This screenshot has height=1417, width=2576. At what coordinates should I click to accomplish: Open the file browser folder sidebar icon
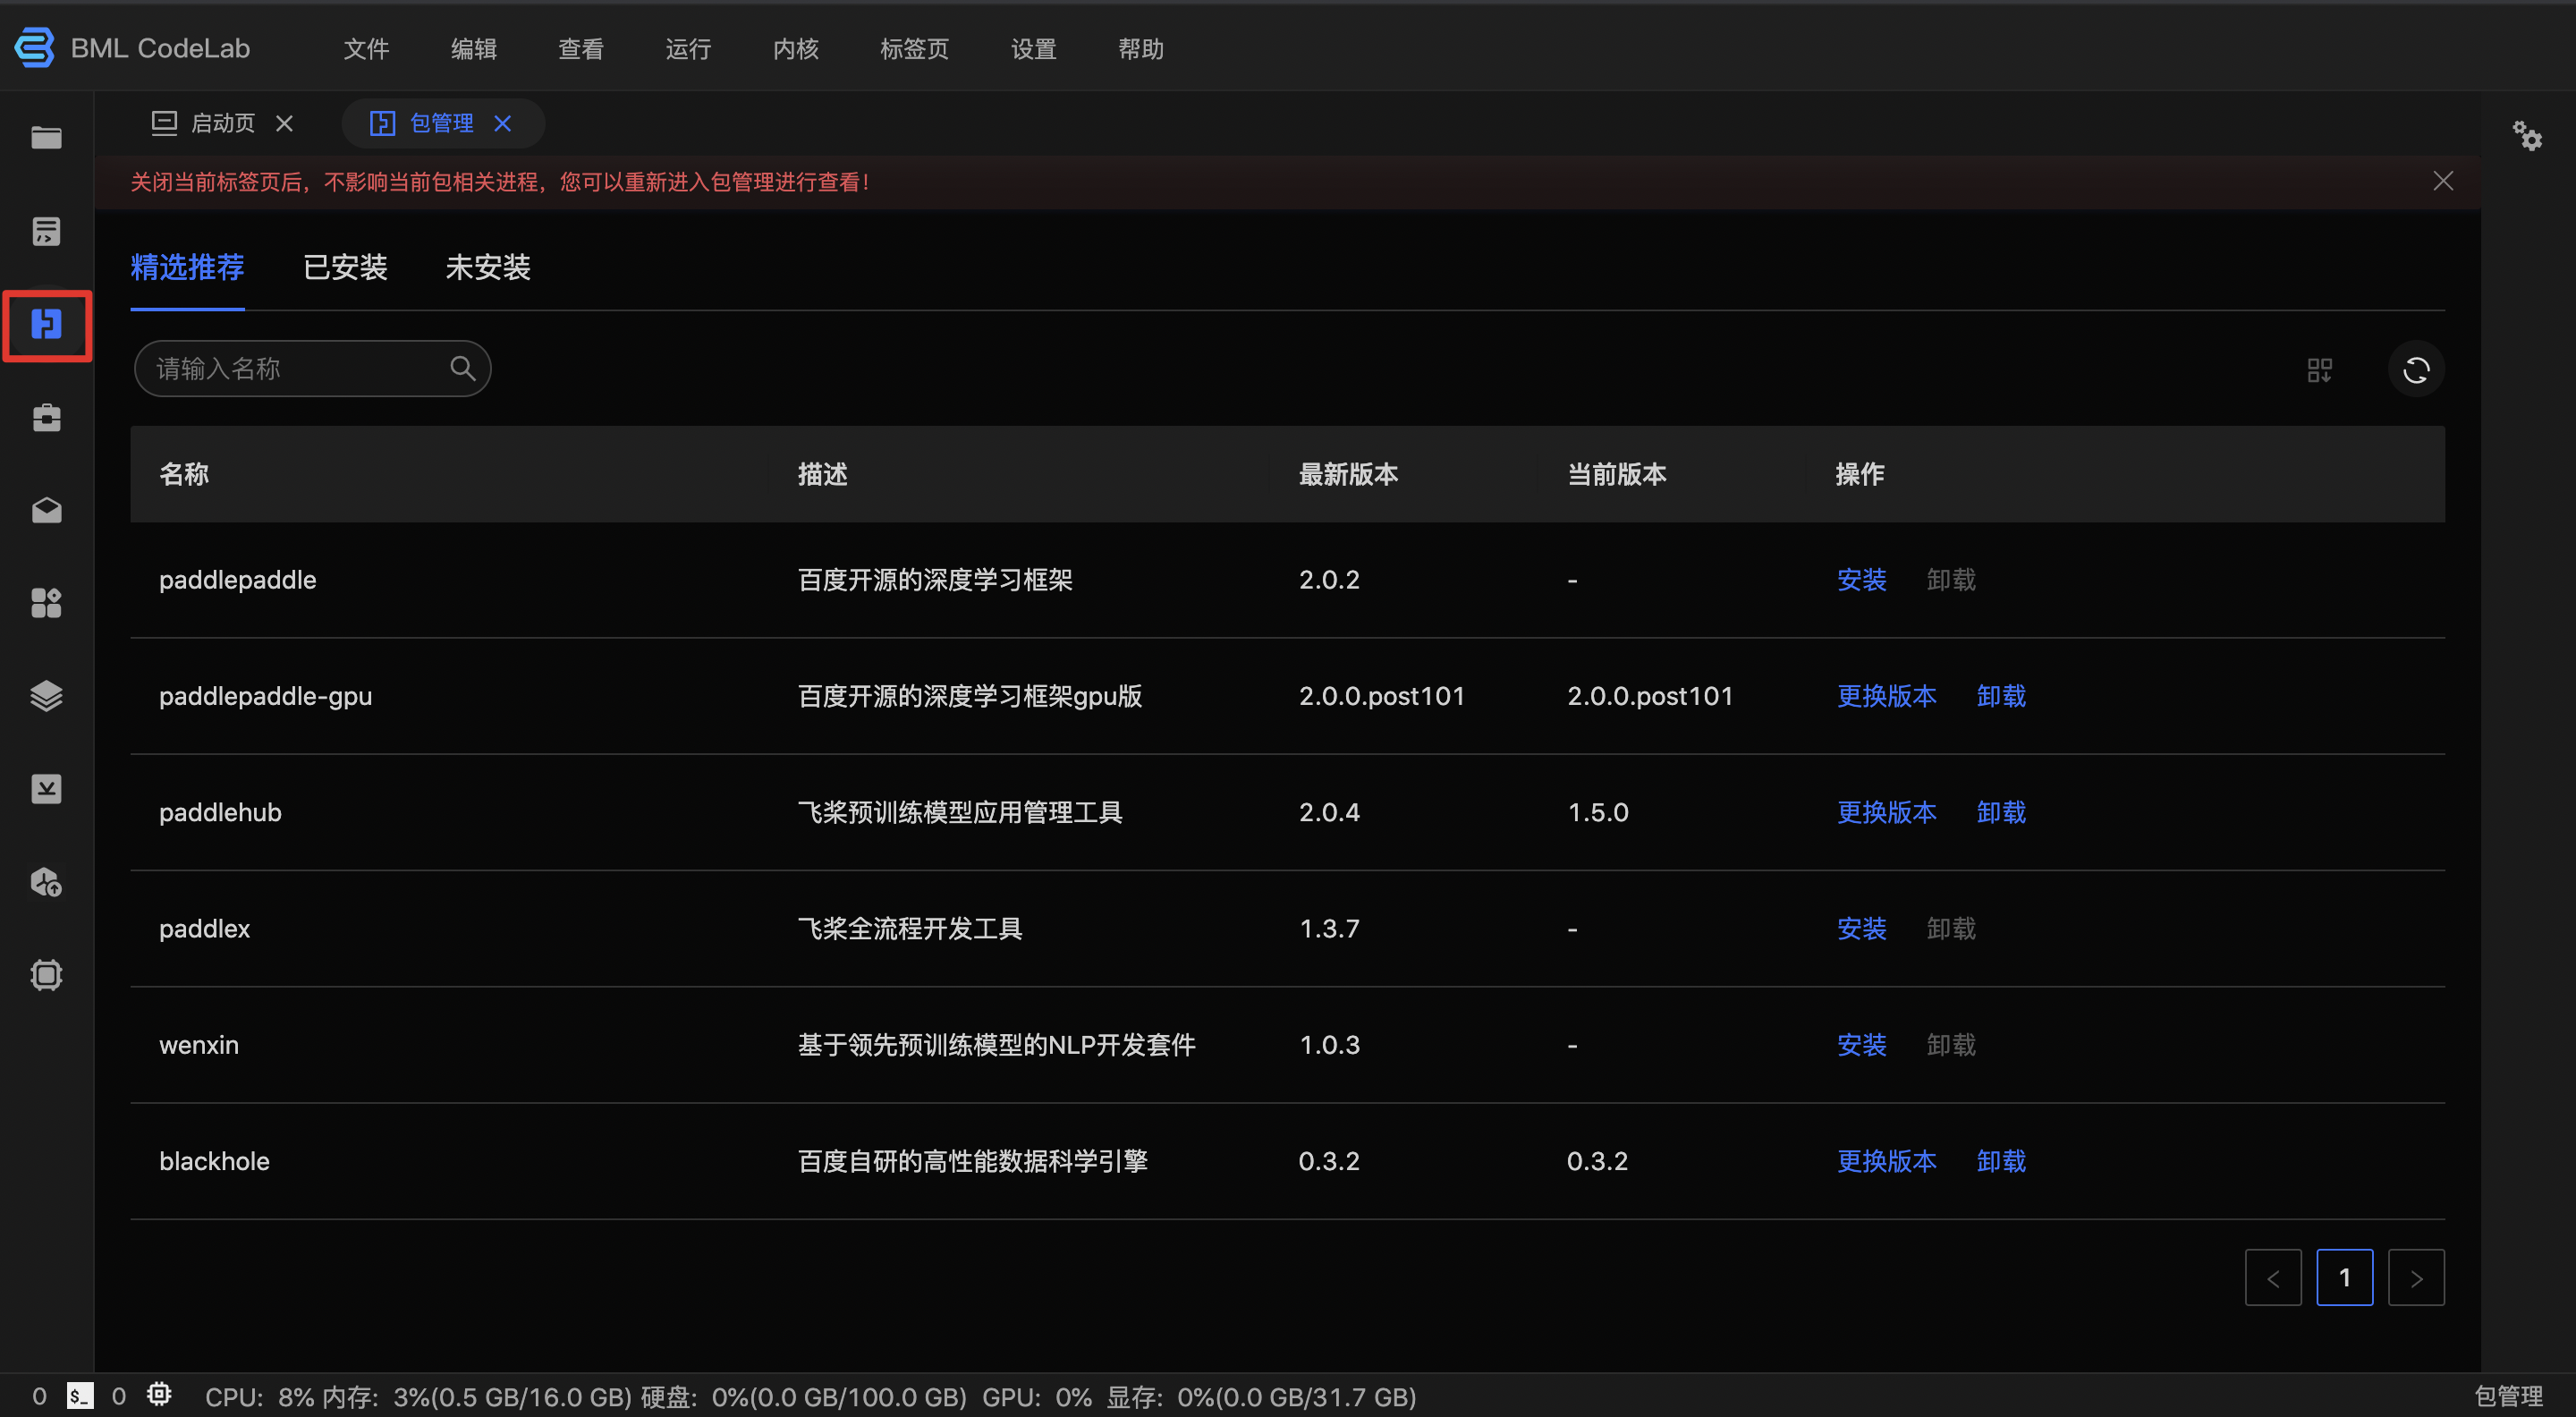click(46, 138)
